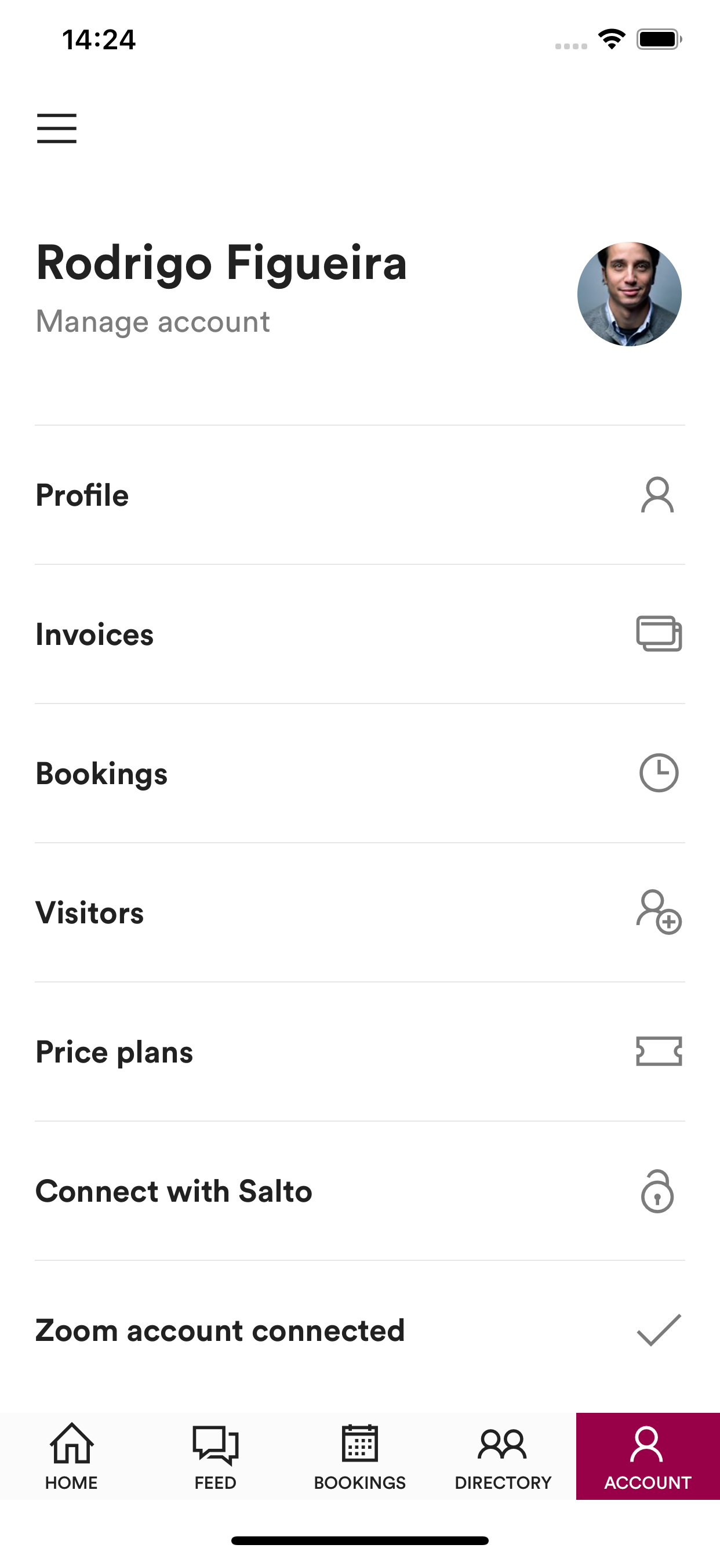Open the hamburger menu
The width and height of the screenshot is (720, 1559).
click(x=56, y=128)
